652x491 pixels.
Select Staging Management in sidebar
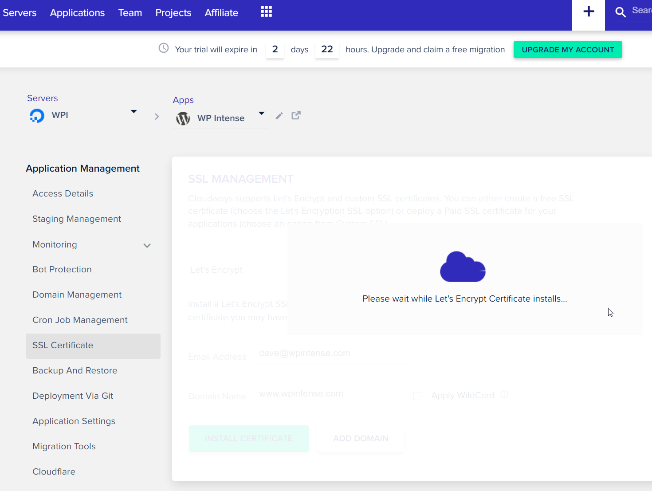coord(77,219)
